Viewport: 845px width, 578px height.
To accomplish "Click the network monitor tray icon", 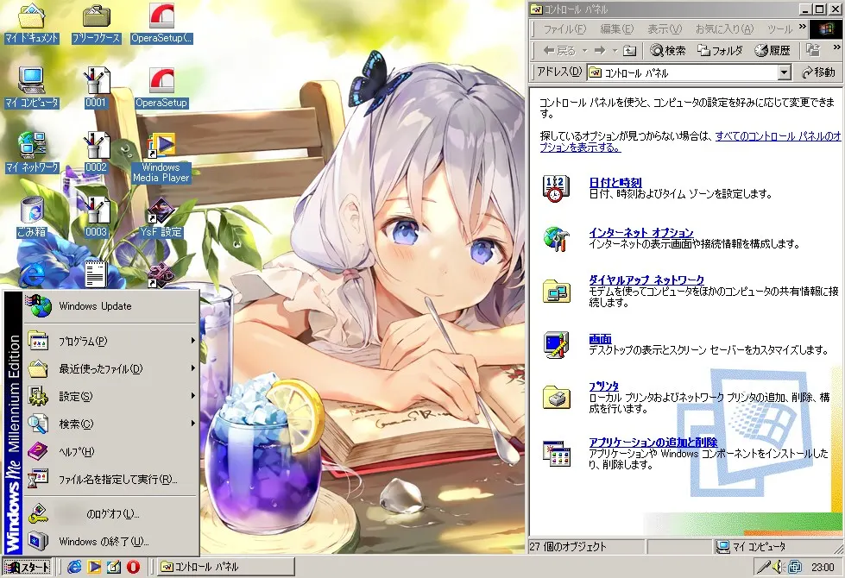I will point(795,567).
